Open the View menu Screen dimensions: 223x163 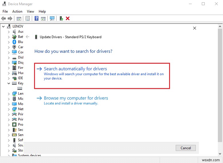pyautogui.click(x=30, y=11)
